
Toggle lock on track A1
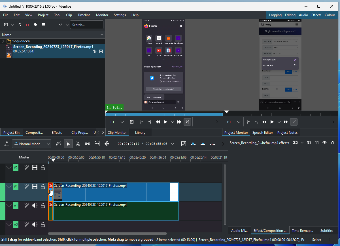pyautogui.click(x=43, y=205)
